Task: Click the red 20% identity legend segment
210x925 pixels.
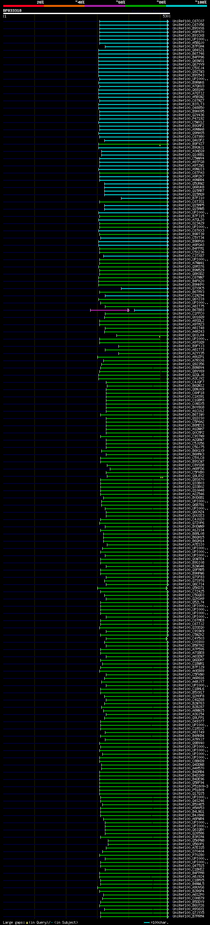Action: (x=23, y=6)
